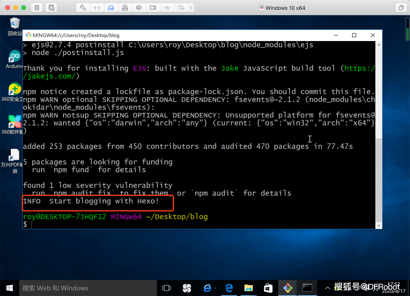The image size is (410, 296).
Task: Pause the virtual machine
Action: point(37,8)
